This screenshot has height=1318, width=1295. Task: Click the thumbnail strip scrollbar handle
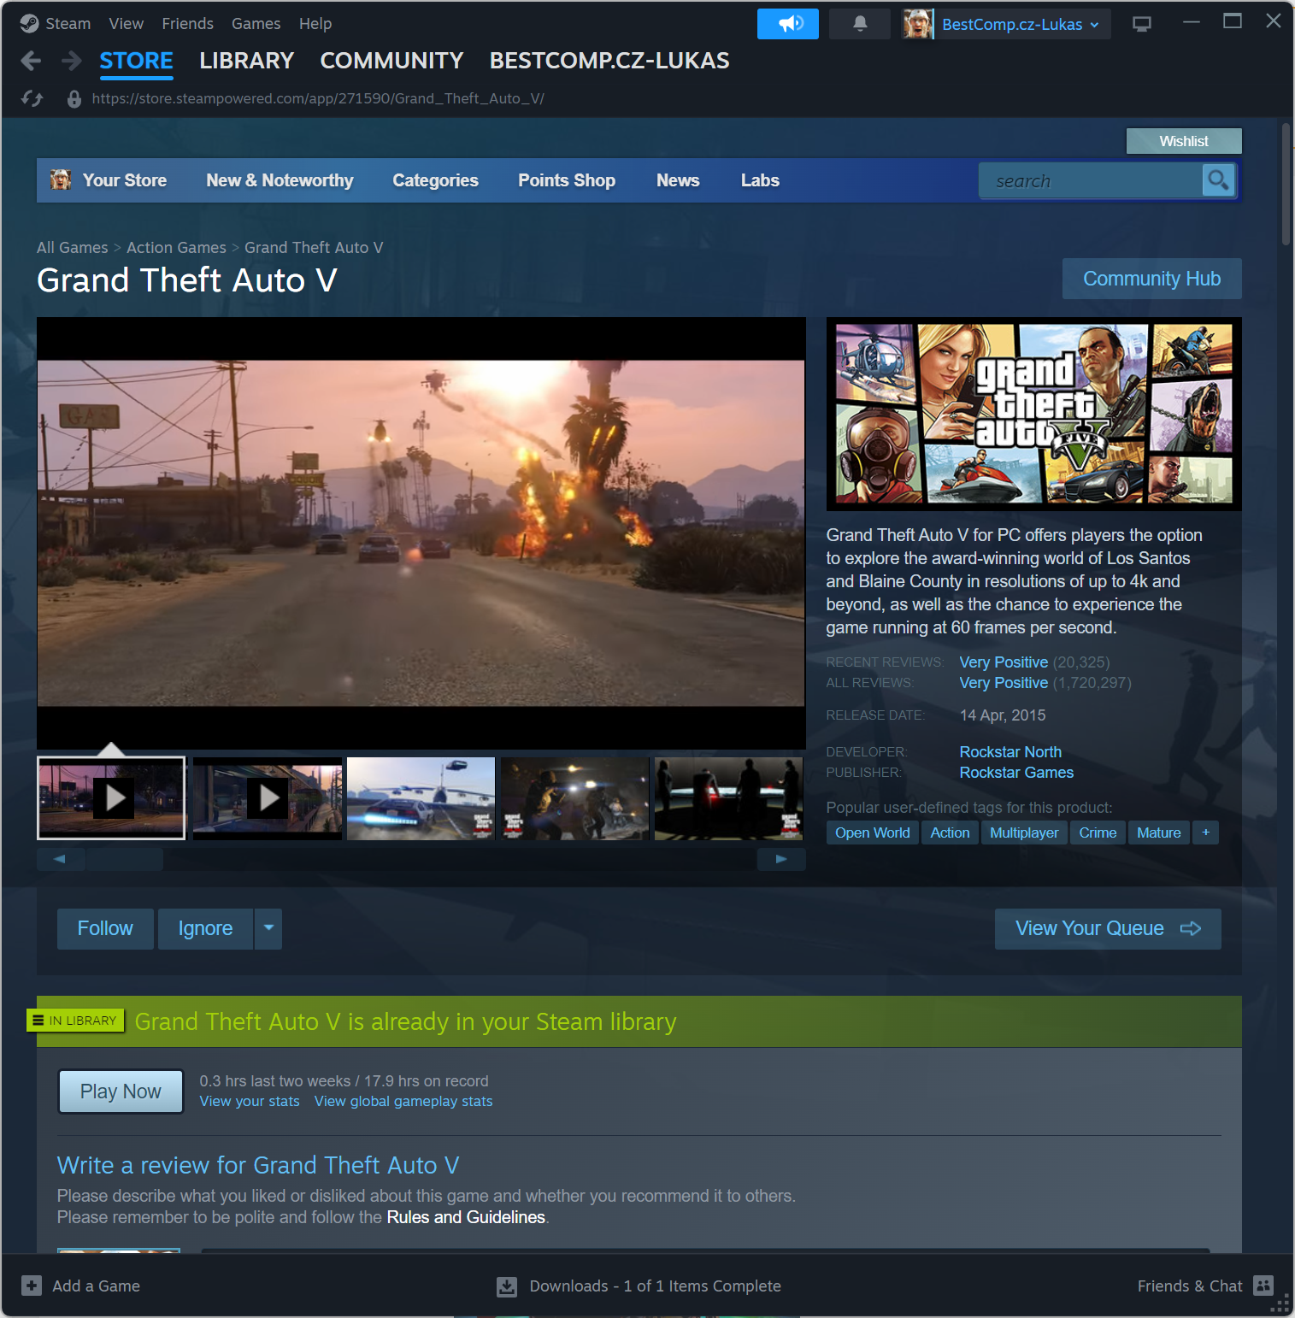(x=125, y=859)
